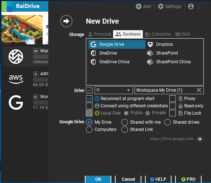Open Settings via gear icon
Screen dimensions: 211x183
click(x=161, y=6)
